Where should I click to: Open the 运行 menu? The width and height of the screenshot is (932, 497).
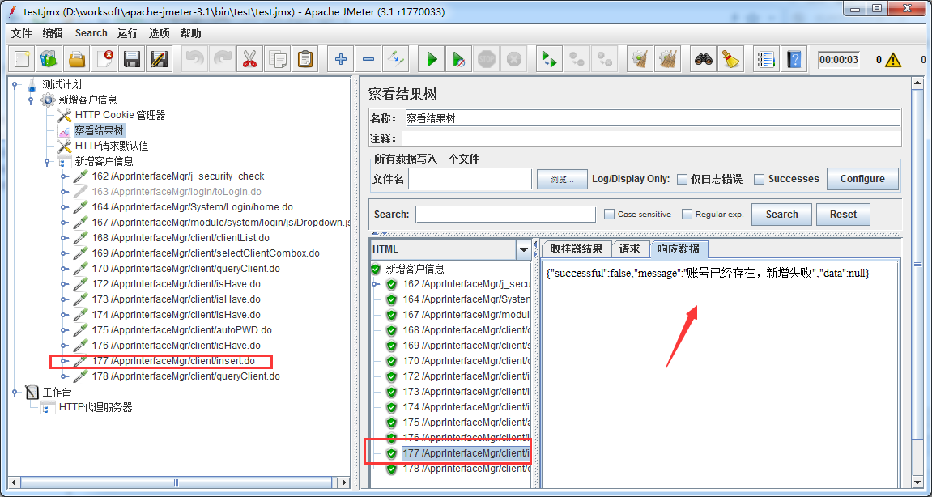tap(127, 33)
